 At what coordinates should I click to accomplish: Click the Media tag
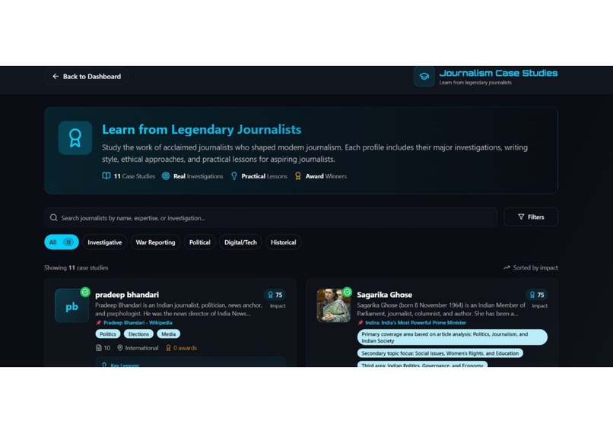168,333
